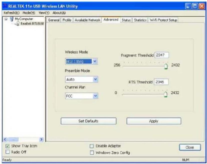Image resolution: width=207 pixels, height=164 pixels.
Task: Collapse the MyComputer tree node
Action: pos(6,19)
